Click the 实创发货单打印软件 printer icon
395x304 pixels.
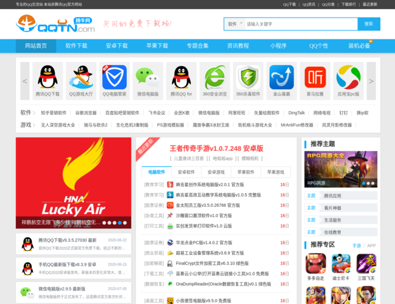click(x=170, y=226)
